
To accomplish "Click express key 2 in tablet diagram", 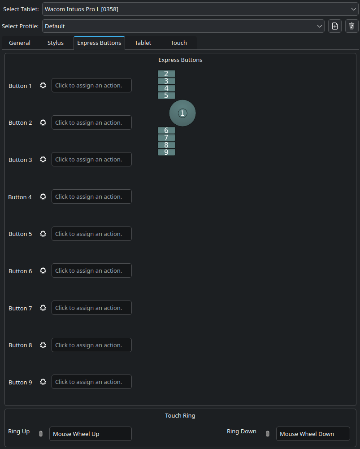I will (166, 74).
